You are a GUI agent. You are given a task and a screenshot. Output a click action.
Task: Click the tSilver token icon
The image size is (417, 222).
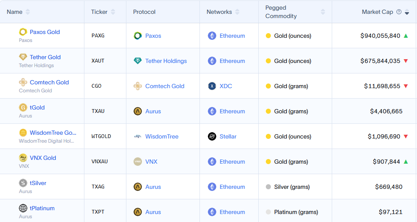tap(23, 183)
